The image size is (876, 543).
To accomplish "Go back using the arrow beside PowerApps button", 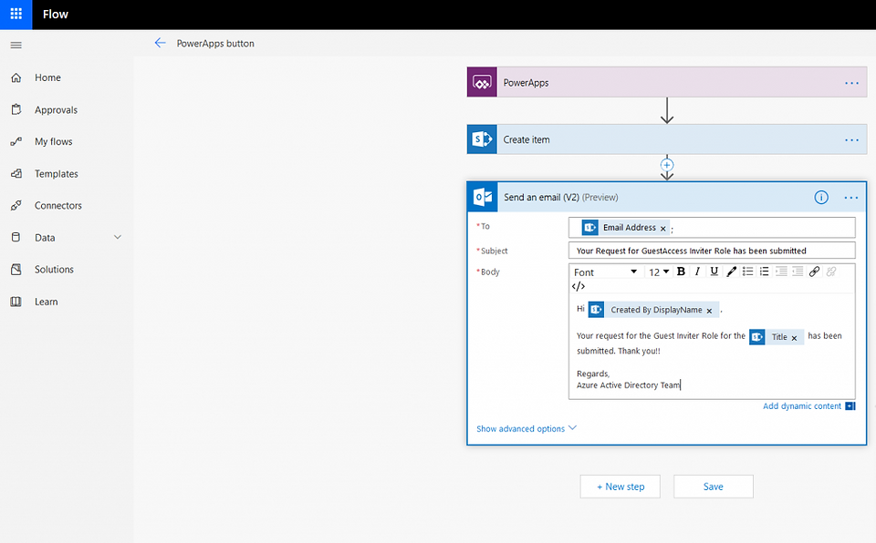I will pyautogui.click(x=161, y=43).
